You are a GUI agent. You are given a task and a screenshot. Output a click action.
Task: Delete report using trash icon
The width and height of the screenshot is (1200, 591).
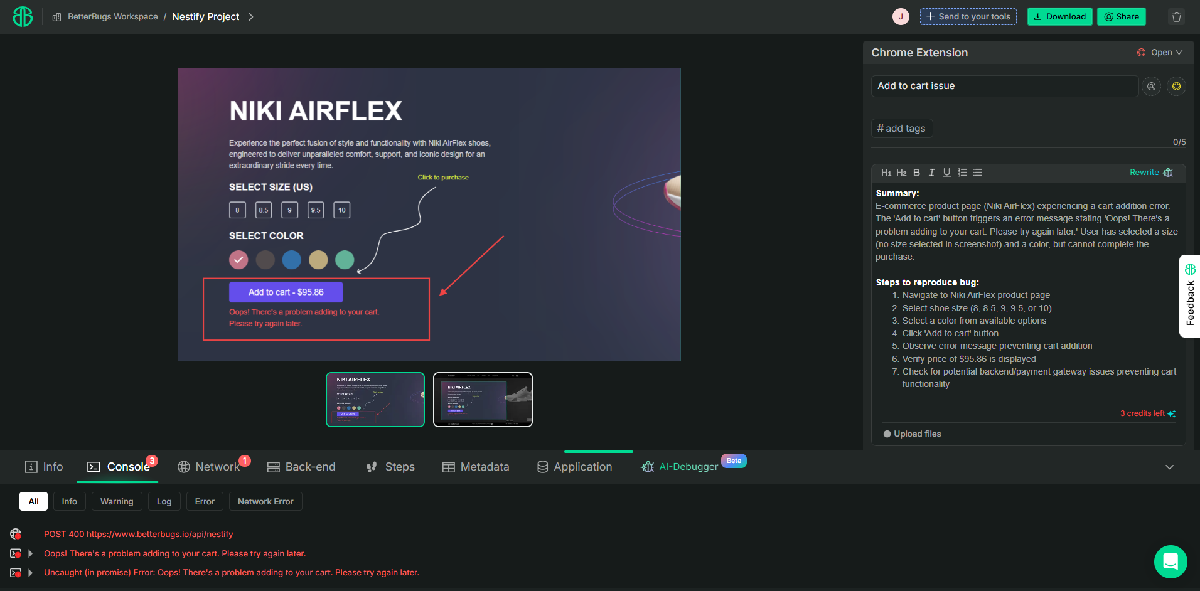pos(1177,17)
